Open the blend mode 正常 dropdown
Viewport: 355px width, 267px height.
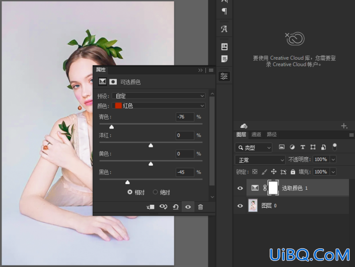260,160
